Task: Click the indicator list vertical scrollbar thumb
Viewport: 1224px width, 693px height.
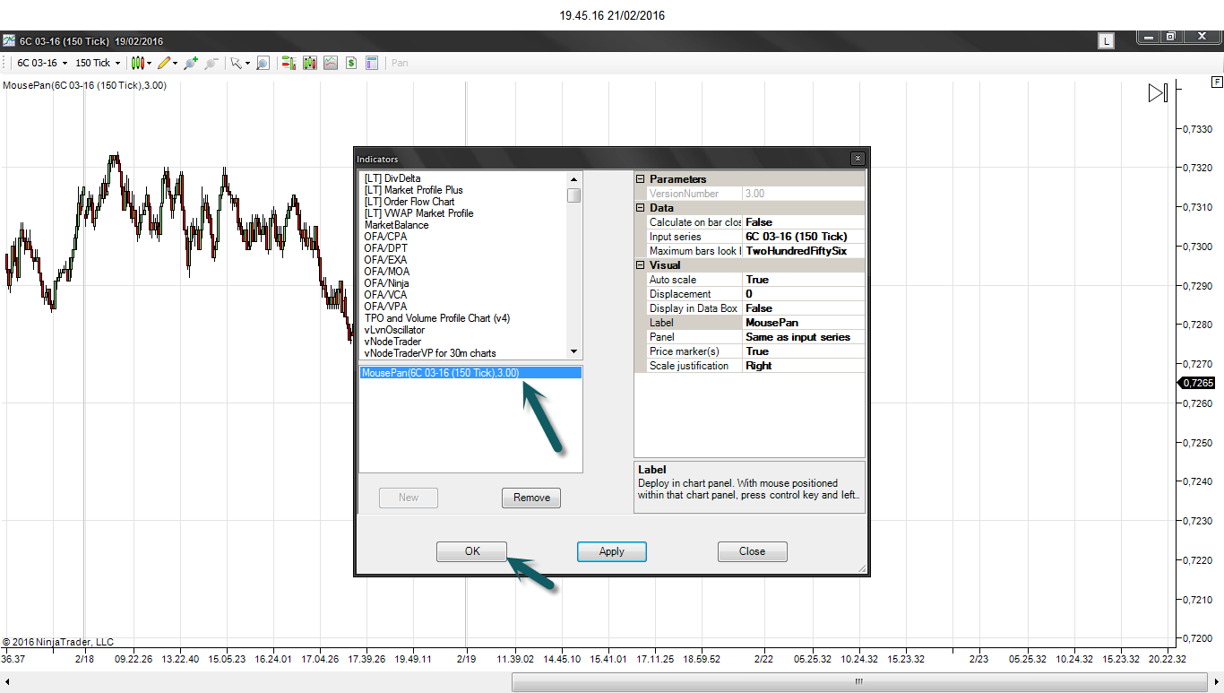Action: click(573, 195)
